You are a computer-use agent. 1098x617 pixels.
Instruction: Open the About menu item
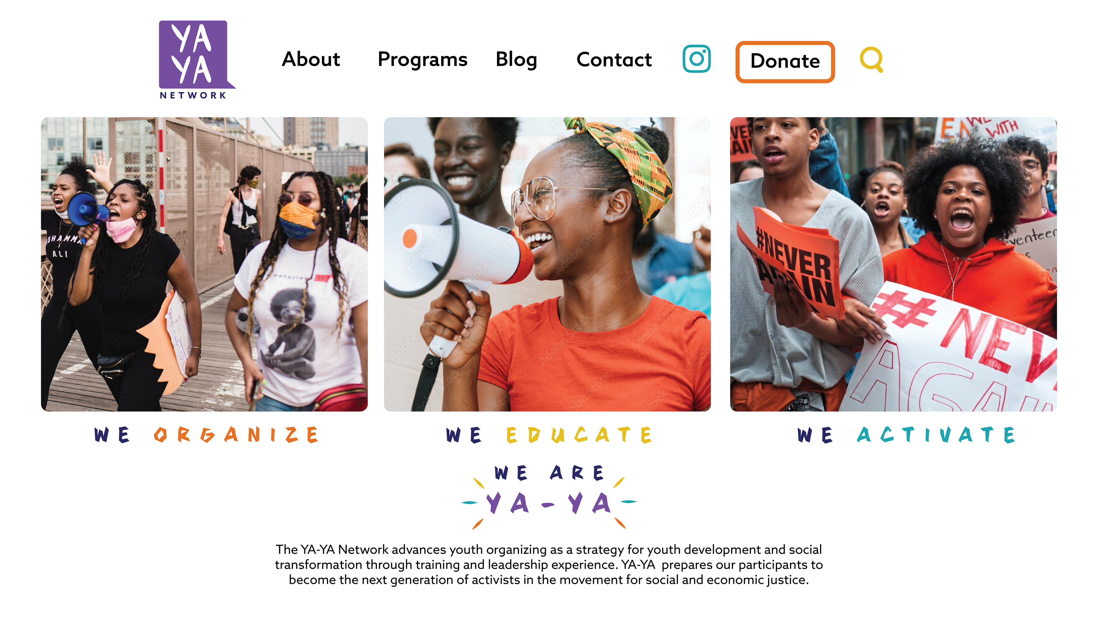[x=311, y=59]
